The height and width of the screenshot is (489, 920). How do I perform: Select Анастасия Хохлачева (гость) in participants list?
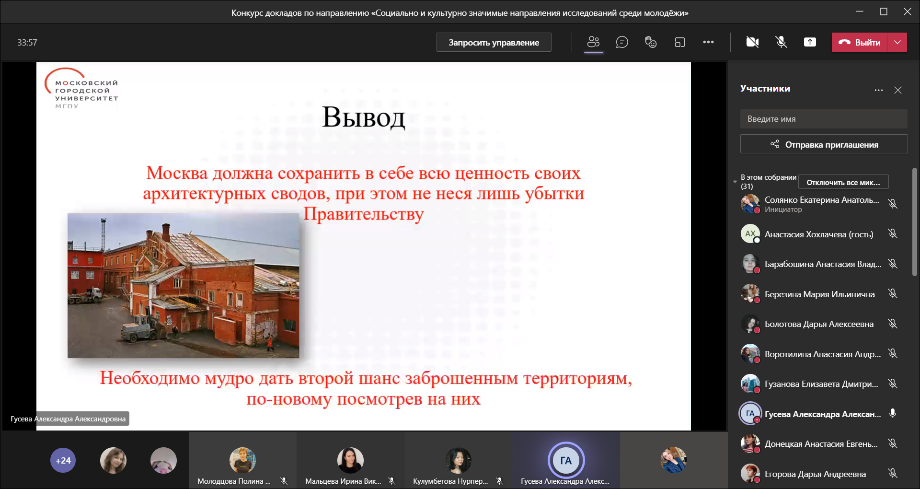click(818, 234)
